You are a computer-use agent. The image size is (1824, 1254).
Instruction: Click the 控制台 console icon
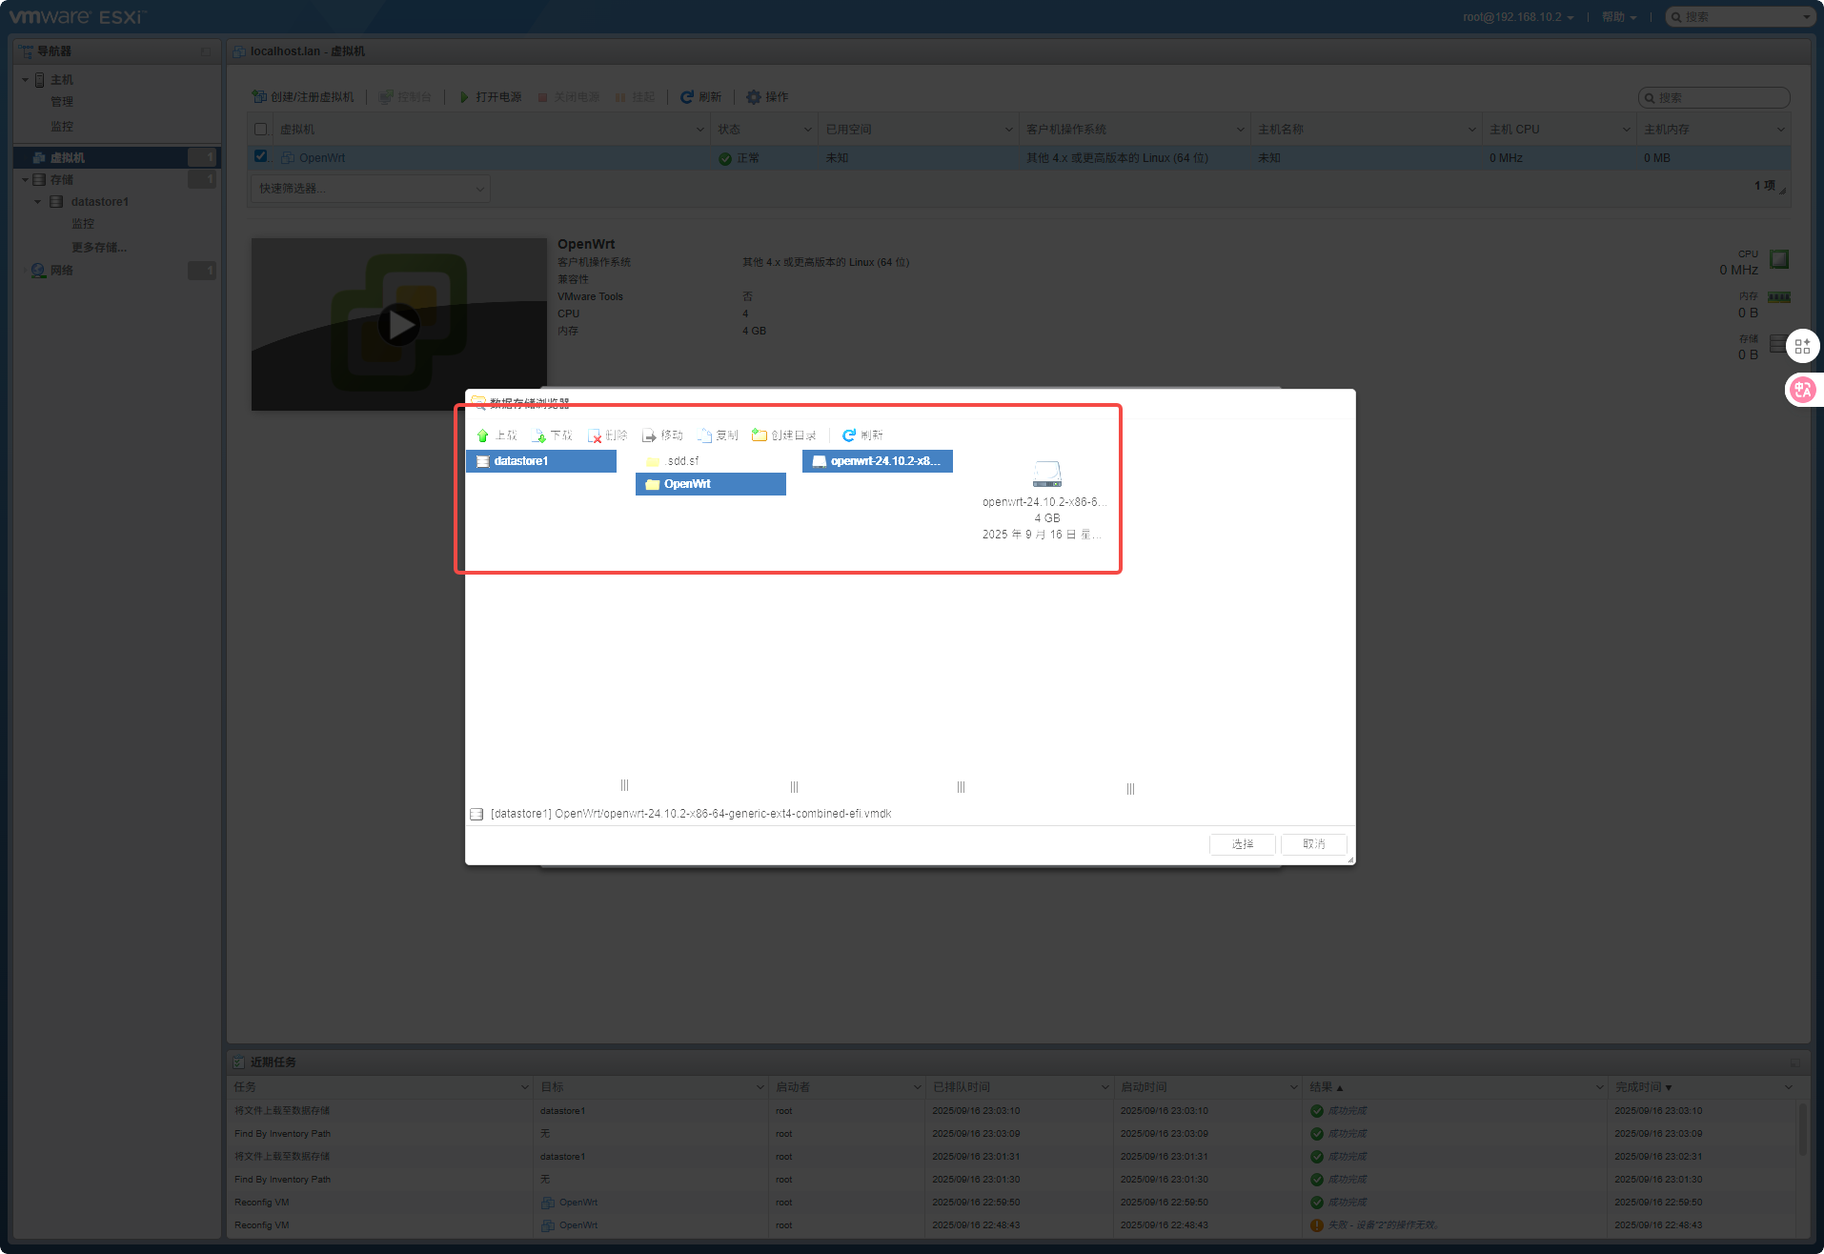tap(386, 97)
